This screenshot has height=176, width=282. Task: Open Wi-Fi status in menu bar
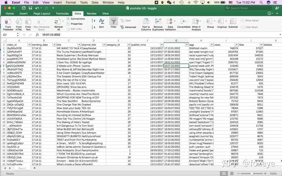point(196,2)
